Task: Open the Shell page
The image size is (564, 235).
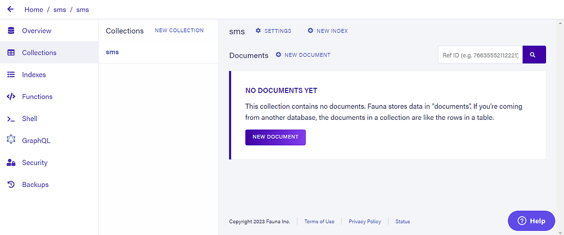Action: coord(49,119)
